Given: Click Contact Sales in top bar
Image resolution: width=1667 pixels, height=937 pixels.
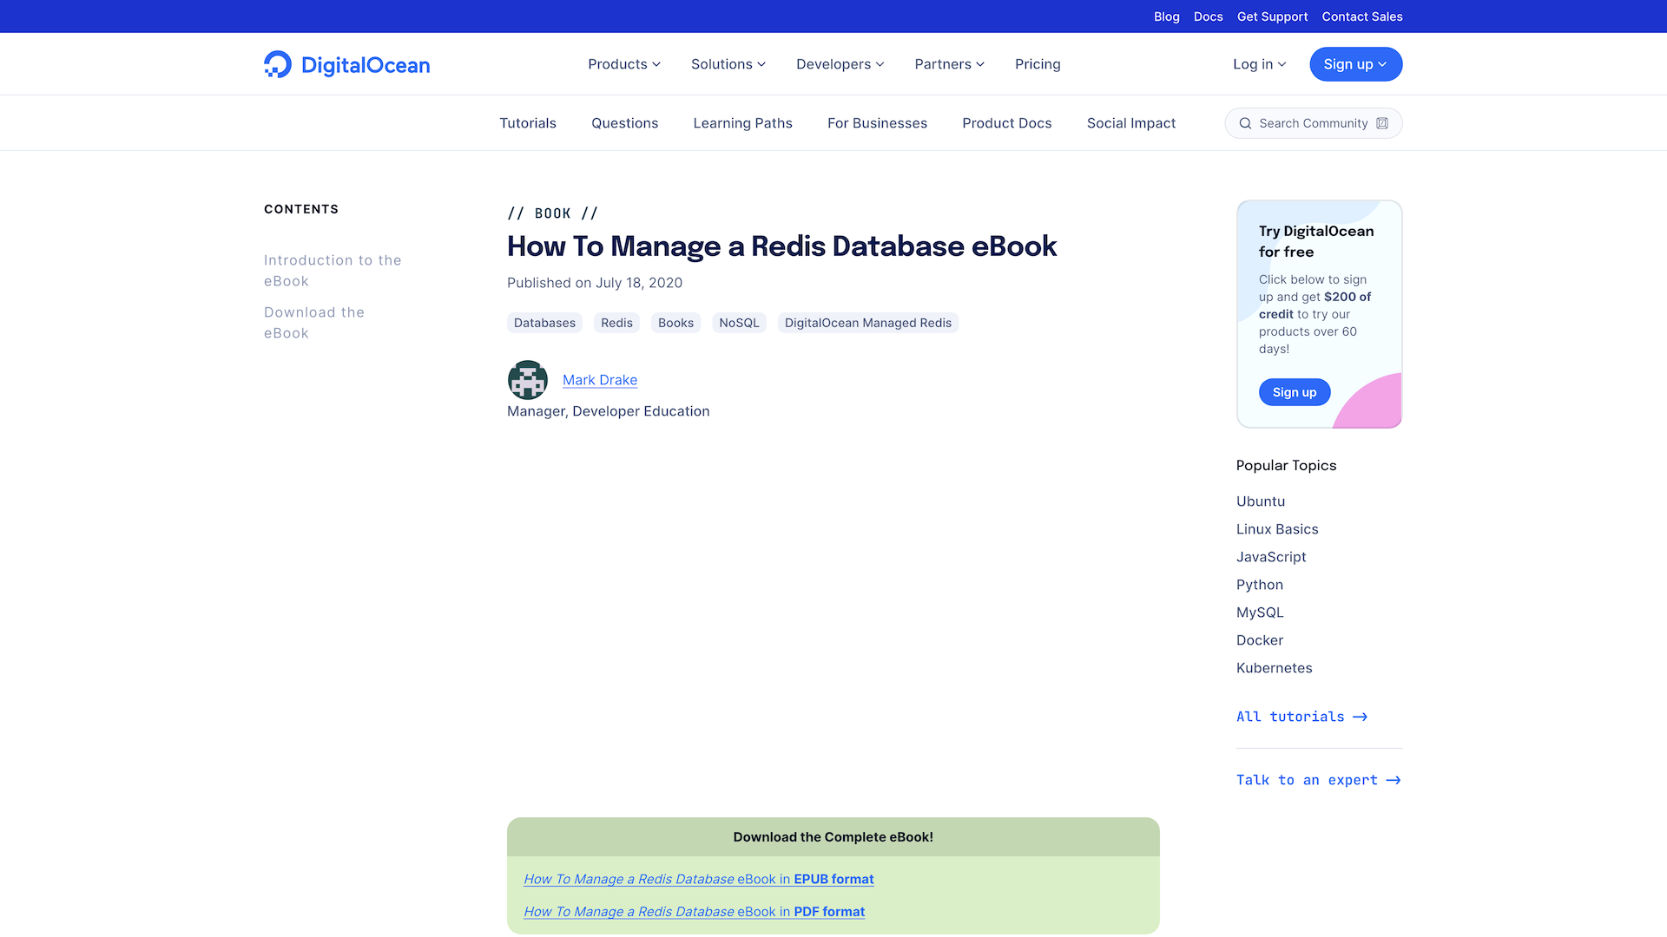Looking at the screenshot, I should click(x=1362, y=16).
